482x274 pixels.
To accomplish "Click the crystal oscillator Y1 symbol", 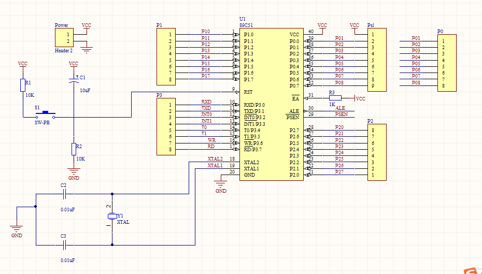I will pyautogui.click(x=111, y=216).
